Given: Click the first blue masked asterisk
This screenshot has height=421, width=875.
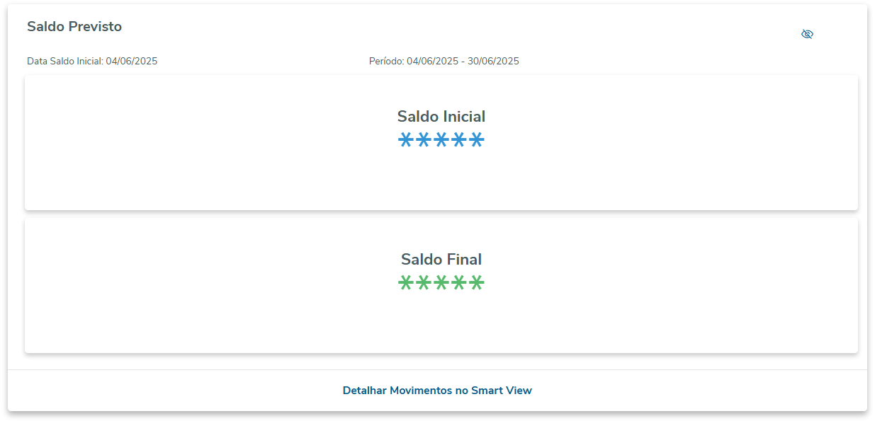Looking at the screenshot, I should point(405,140).
